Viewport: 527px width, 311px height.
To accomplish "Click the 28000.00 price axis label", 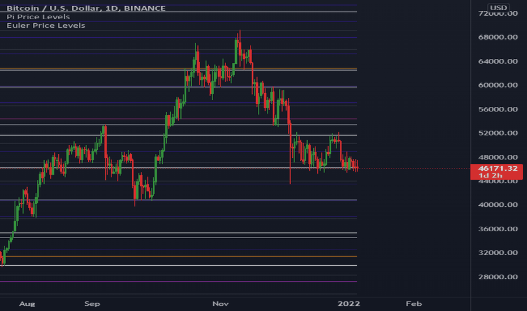I will coord(498,277).
